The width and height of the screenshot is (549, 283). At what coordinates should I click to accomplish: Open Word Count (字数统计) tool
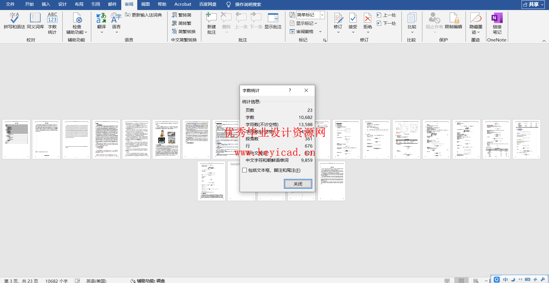coord(52,23)
